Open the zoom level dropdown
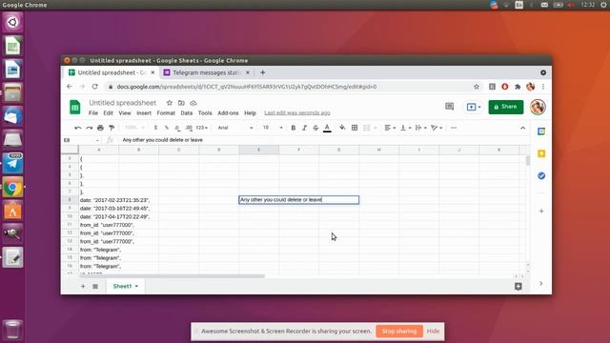This screenshot has height=343, width=610. click(134, 128)
